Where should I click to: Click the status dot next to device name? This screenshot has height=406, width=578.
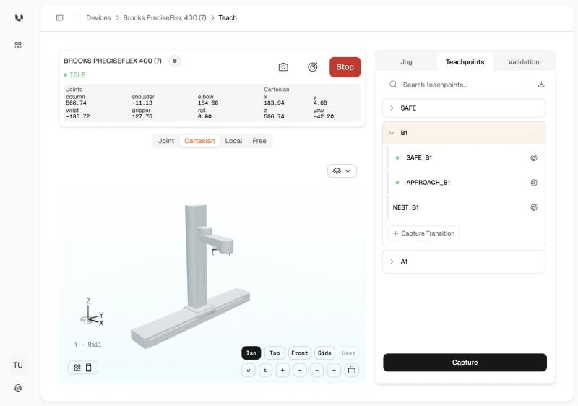pyautogui.click(x=175, y=61)
